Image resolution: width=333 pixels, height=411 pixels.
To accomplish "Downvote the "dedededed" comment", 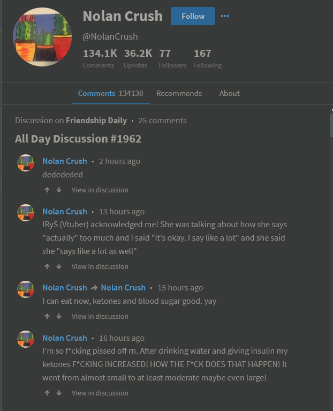I will click(x=59, y=190).
